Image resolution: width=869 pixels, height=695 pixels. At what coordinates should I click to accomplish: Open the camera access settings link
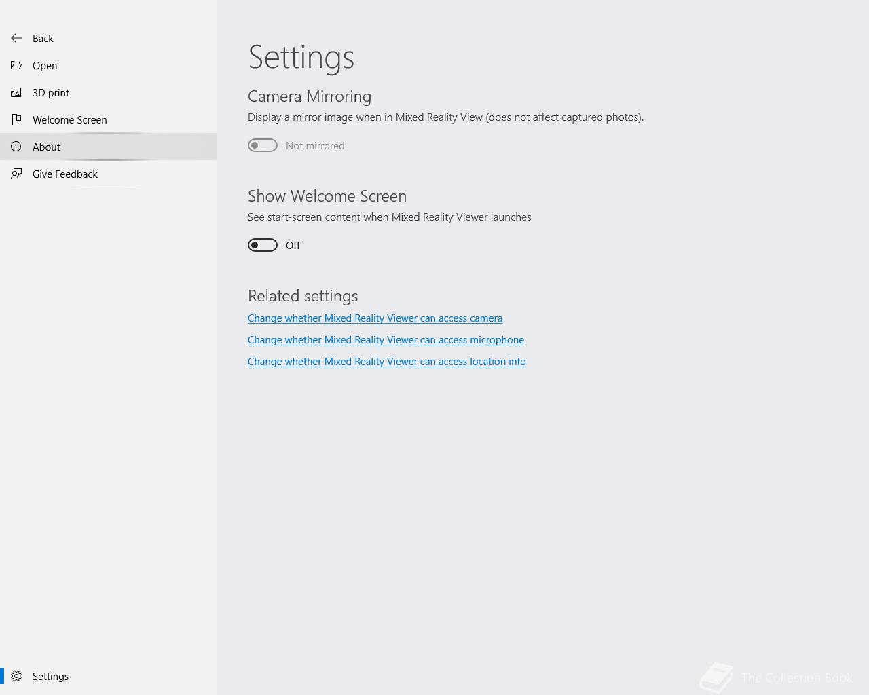click(x=375, y=318)
